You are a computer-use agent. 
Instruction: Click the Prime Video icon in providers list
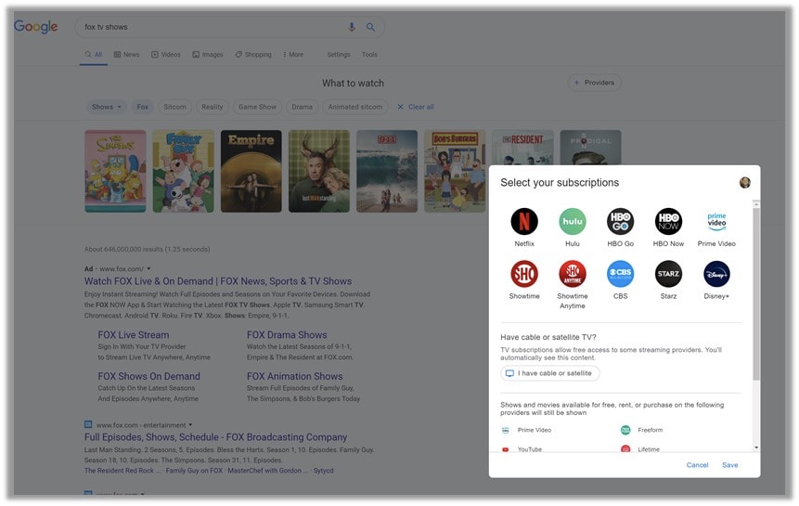[505, 430]
